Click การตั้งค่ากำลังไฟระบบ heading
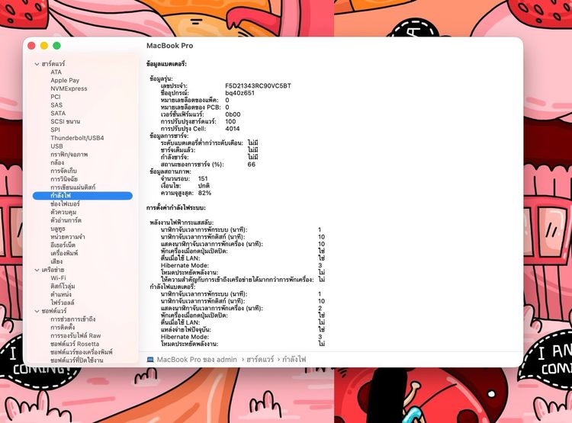Viewport: 572px width, 423px height. [x=176, y=208]
